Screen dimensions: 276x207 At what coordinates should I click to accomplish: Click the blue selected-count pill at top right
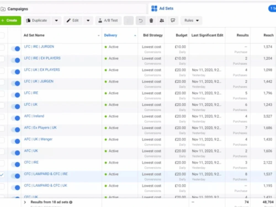coord(272,9)
